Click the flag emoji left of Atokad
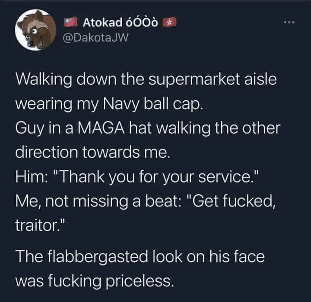This screenshot has width=311, height=302. click(x=71, y=22)
